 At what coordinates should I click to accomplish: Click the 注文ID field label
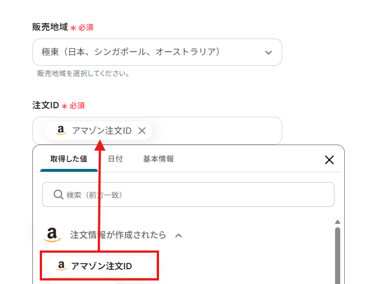tap(45, 105)
